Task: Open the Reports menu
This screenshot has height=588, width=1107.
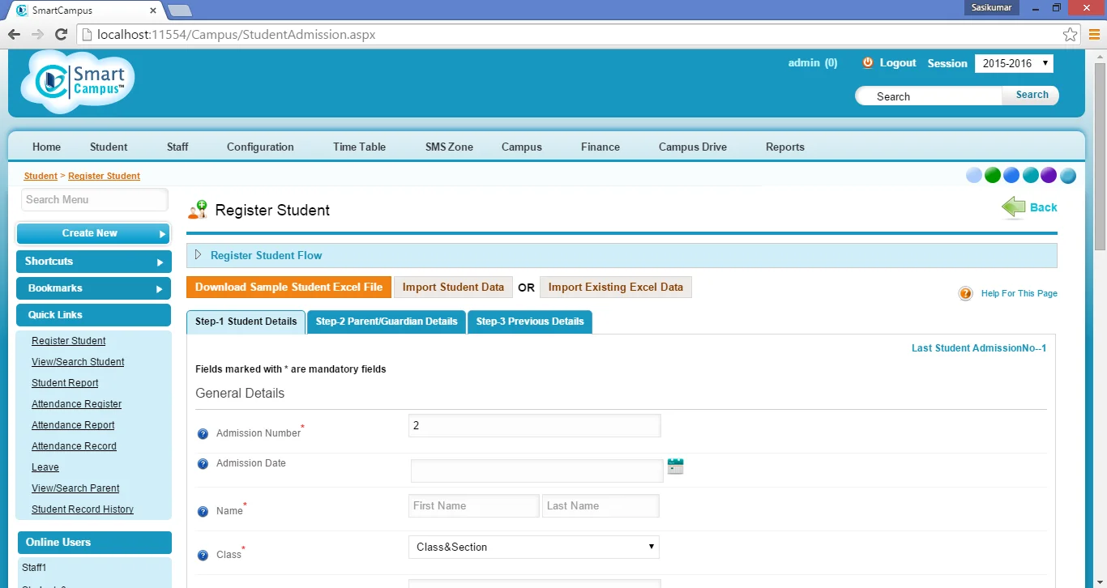Action: click(x=785, y=147)
